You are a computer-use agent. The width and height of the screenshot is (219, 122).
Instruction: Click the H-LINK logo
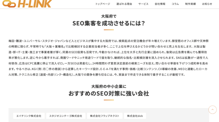[27, 3]
